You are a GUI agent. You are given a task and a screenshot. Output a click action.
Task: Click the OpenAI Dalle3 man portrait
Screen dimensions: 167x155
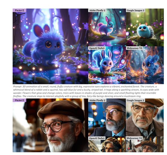(107, 144)
